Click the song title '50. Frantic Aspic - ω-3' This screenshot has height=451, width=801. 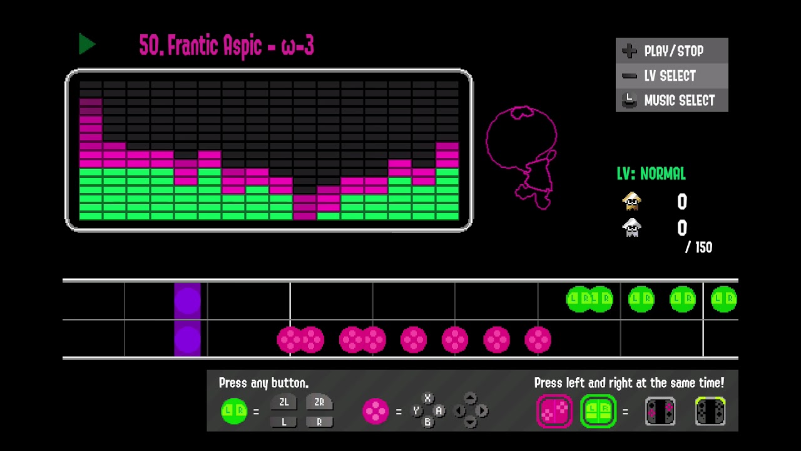(227, 46)
